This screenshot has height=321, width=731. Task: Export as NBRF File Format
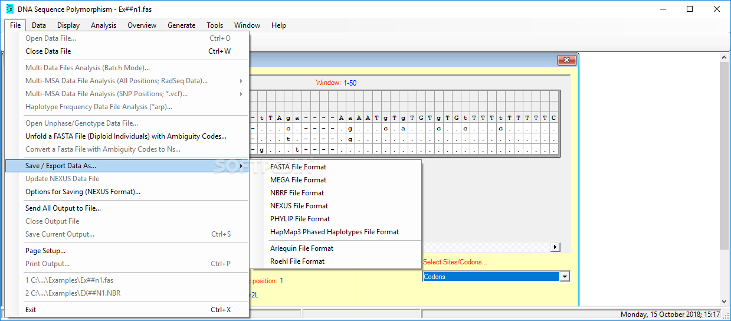[x=336, y=193]
